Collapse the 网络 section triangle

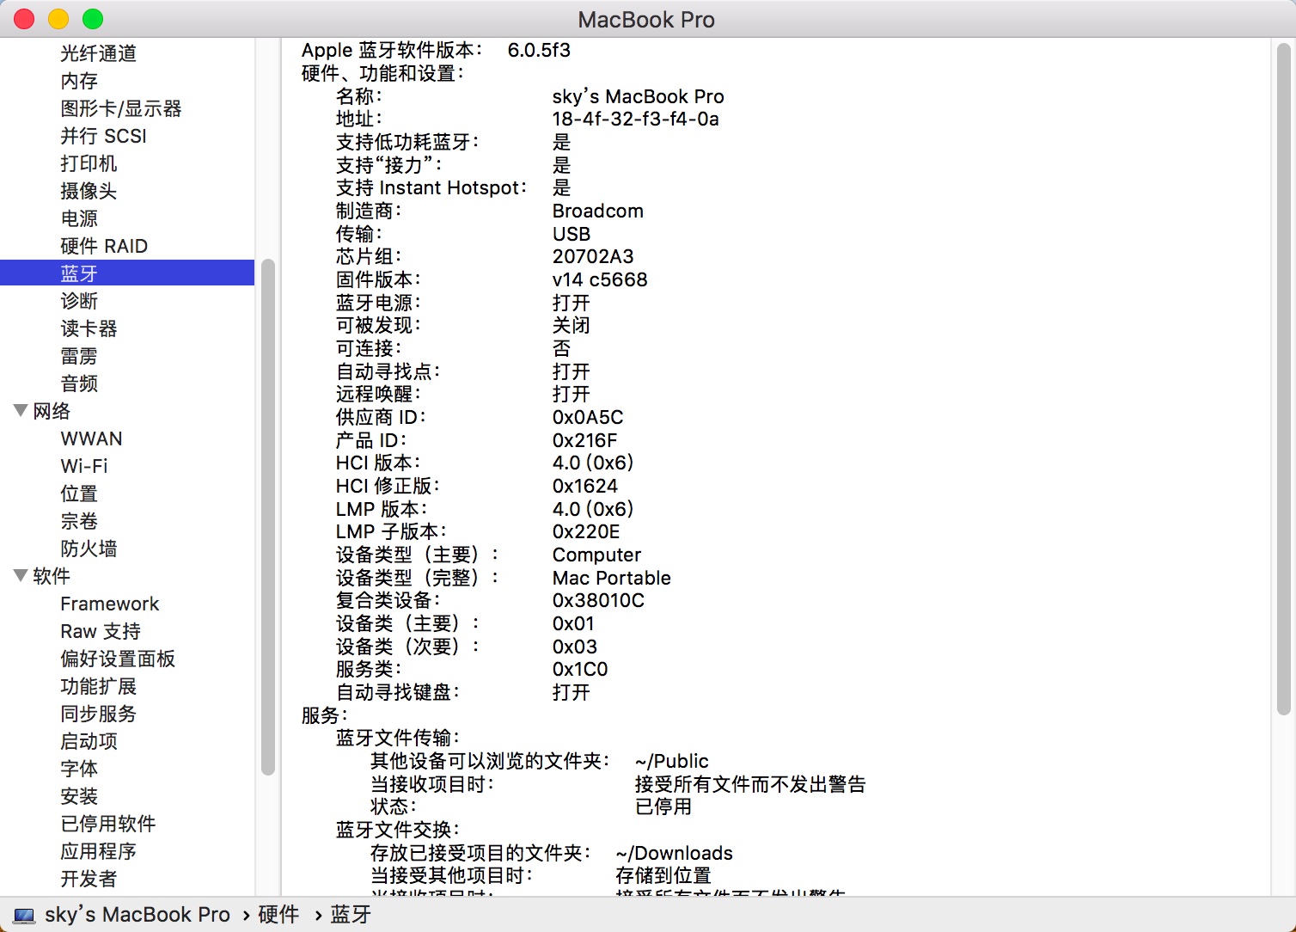[x=21, y=411]
